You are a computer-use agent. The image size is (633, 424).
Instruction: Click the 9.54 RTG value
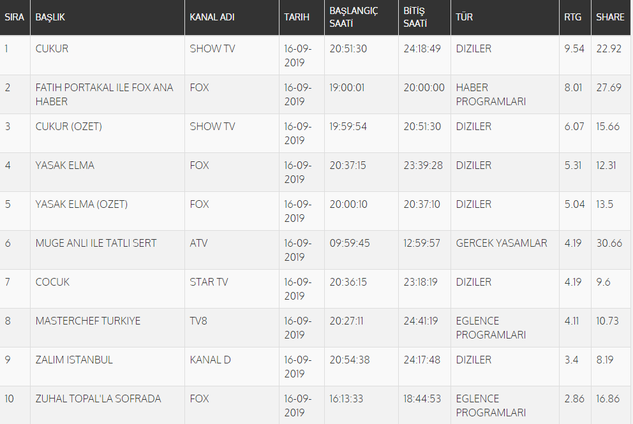pos(574,49)
